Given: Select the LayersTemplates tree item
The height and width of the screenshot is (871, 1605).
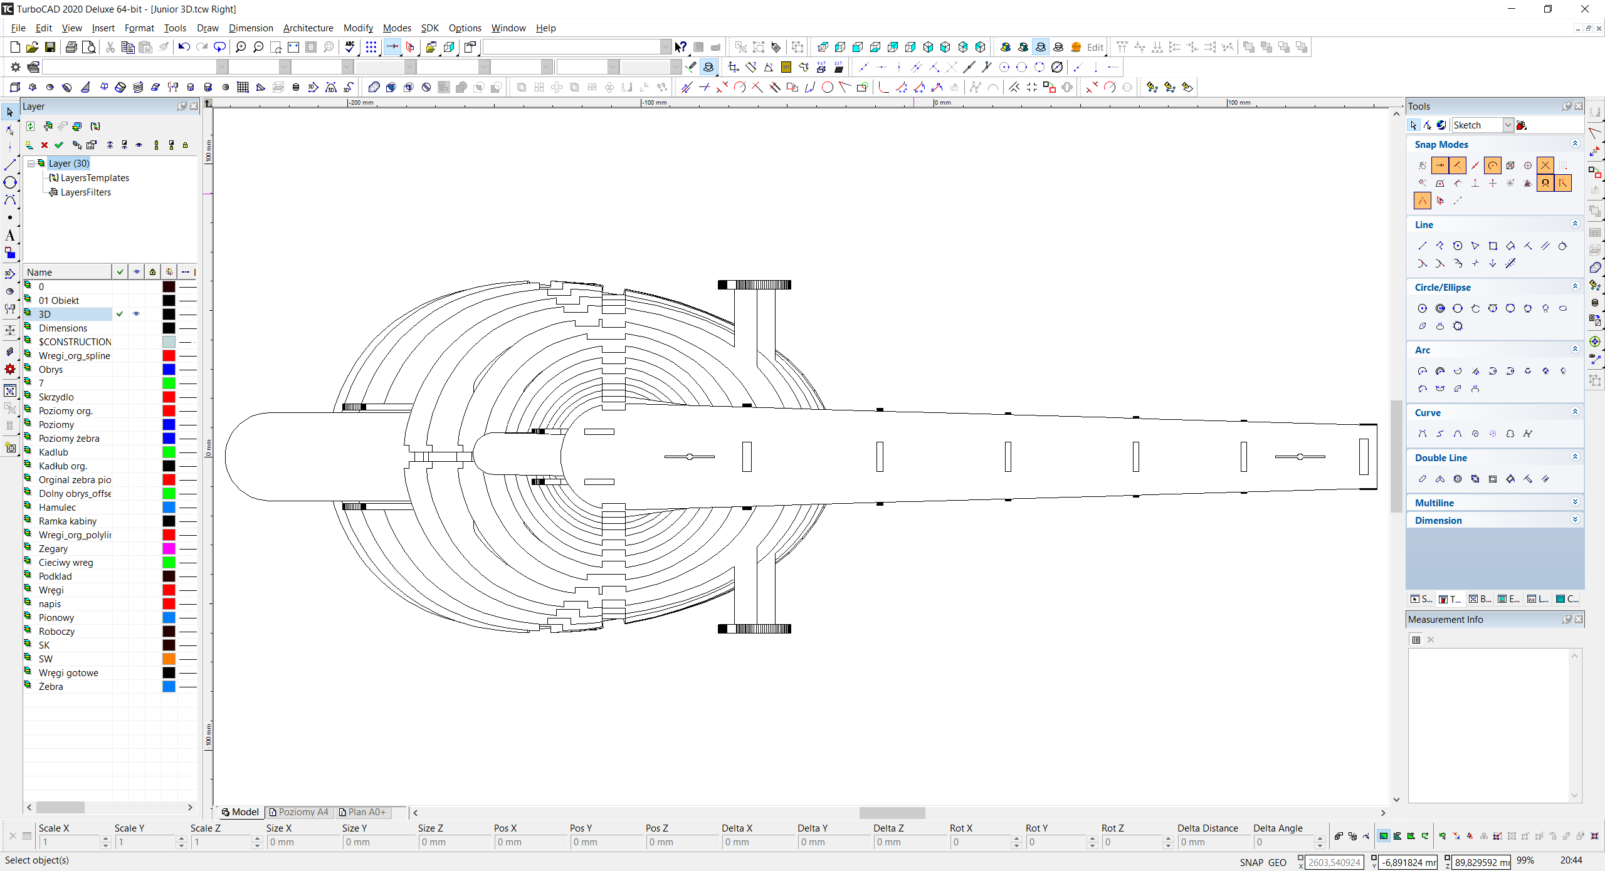Looking at the screenshot, I should (x=94, y=178).
